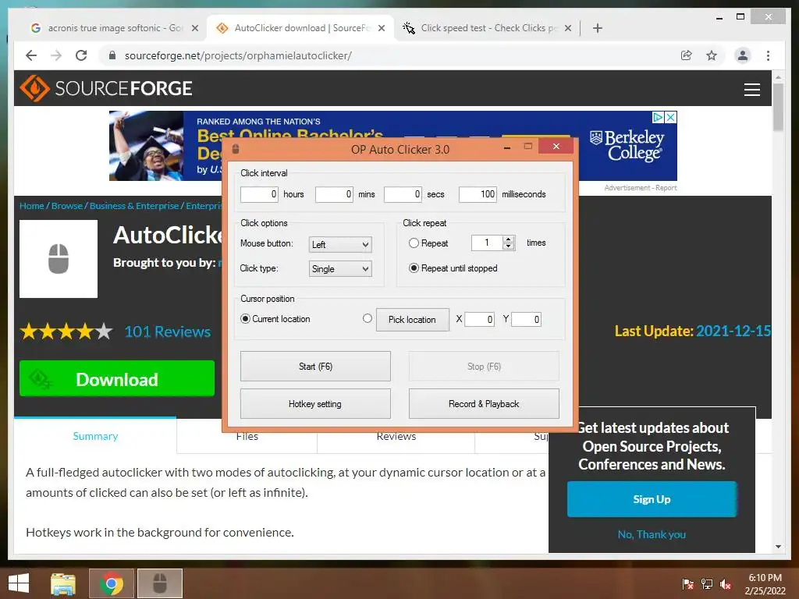The width and height of the screenshot is (799, 599).
Task: Click the Home breadcrumb link
Action: (x=31, y=206)
